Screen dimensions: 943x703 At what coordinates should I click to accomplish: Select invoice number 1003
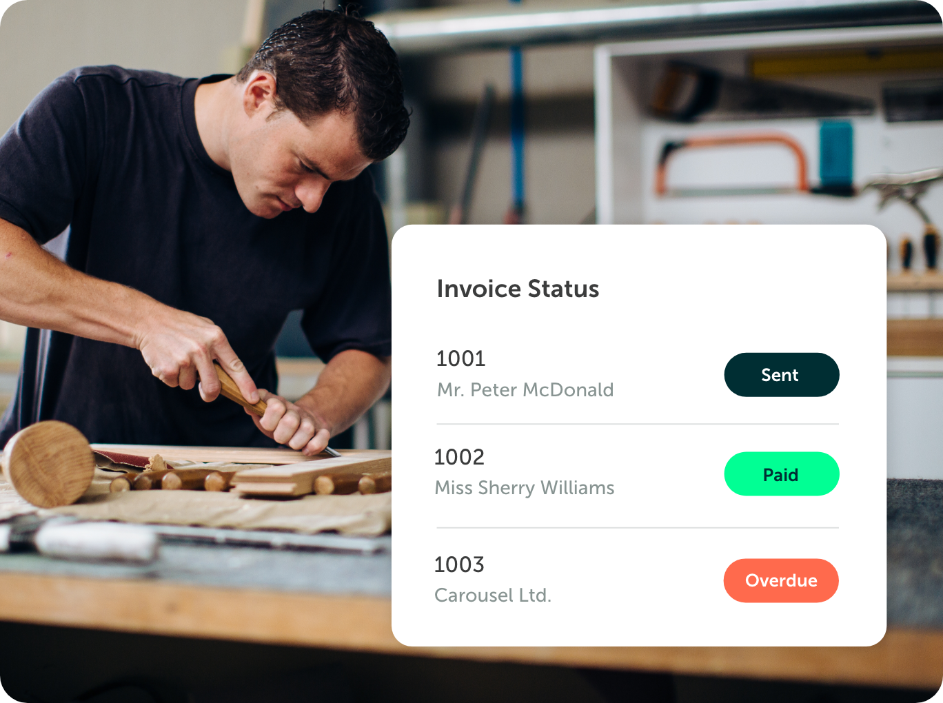click(x=460, y=564)
